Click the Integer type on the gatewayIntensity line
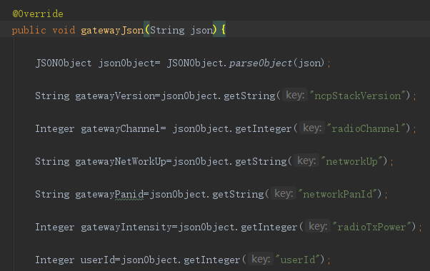 [54, 227]
